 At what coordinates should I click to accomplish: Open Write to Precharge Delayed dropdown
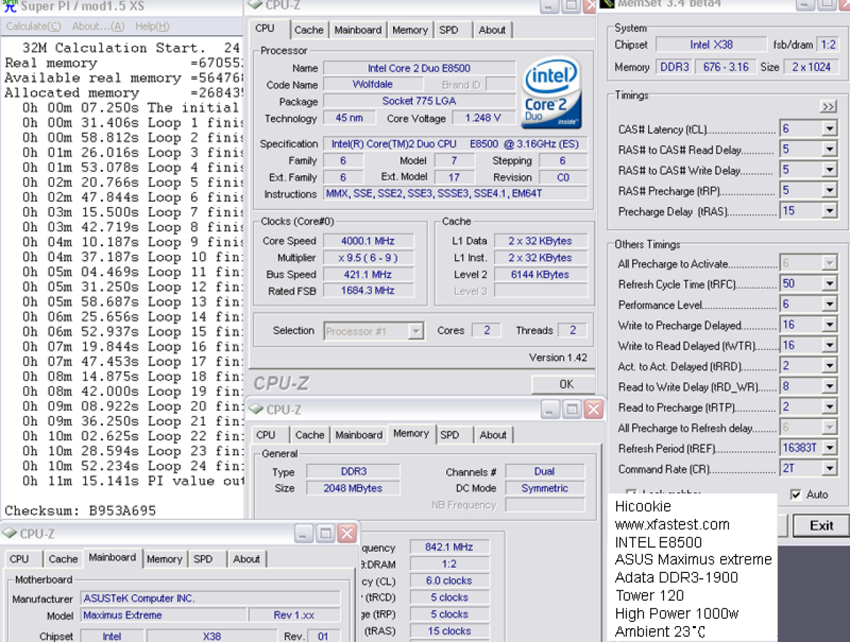point(829,325)
